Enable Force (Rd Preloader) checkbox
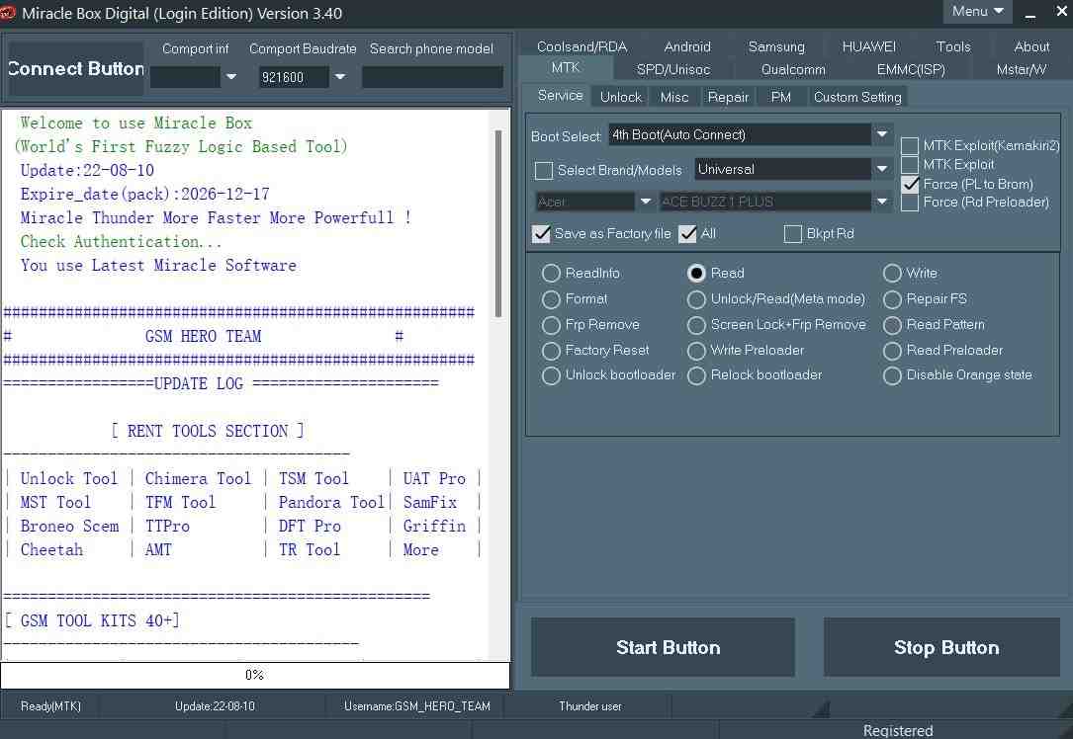The width and height of the screenshot is (1073, 739). tap(910, 203)
